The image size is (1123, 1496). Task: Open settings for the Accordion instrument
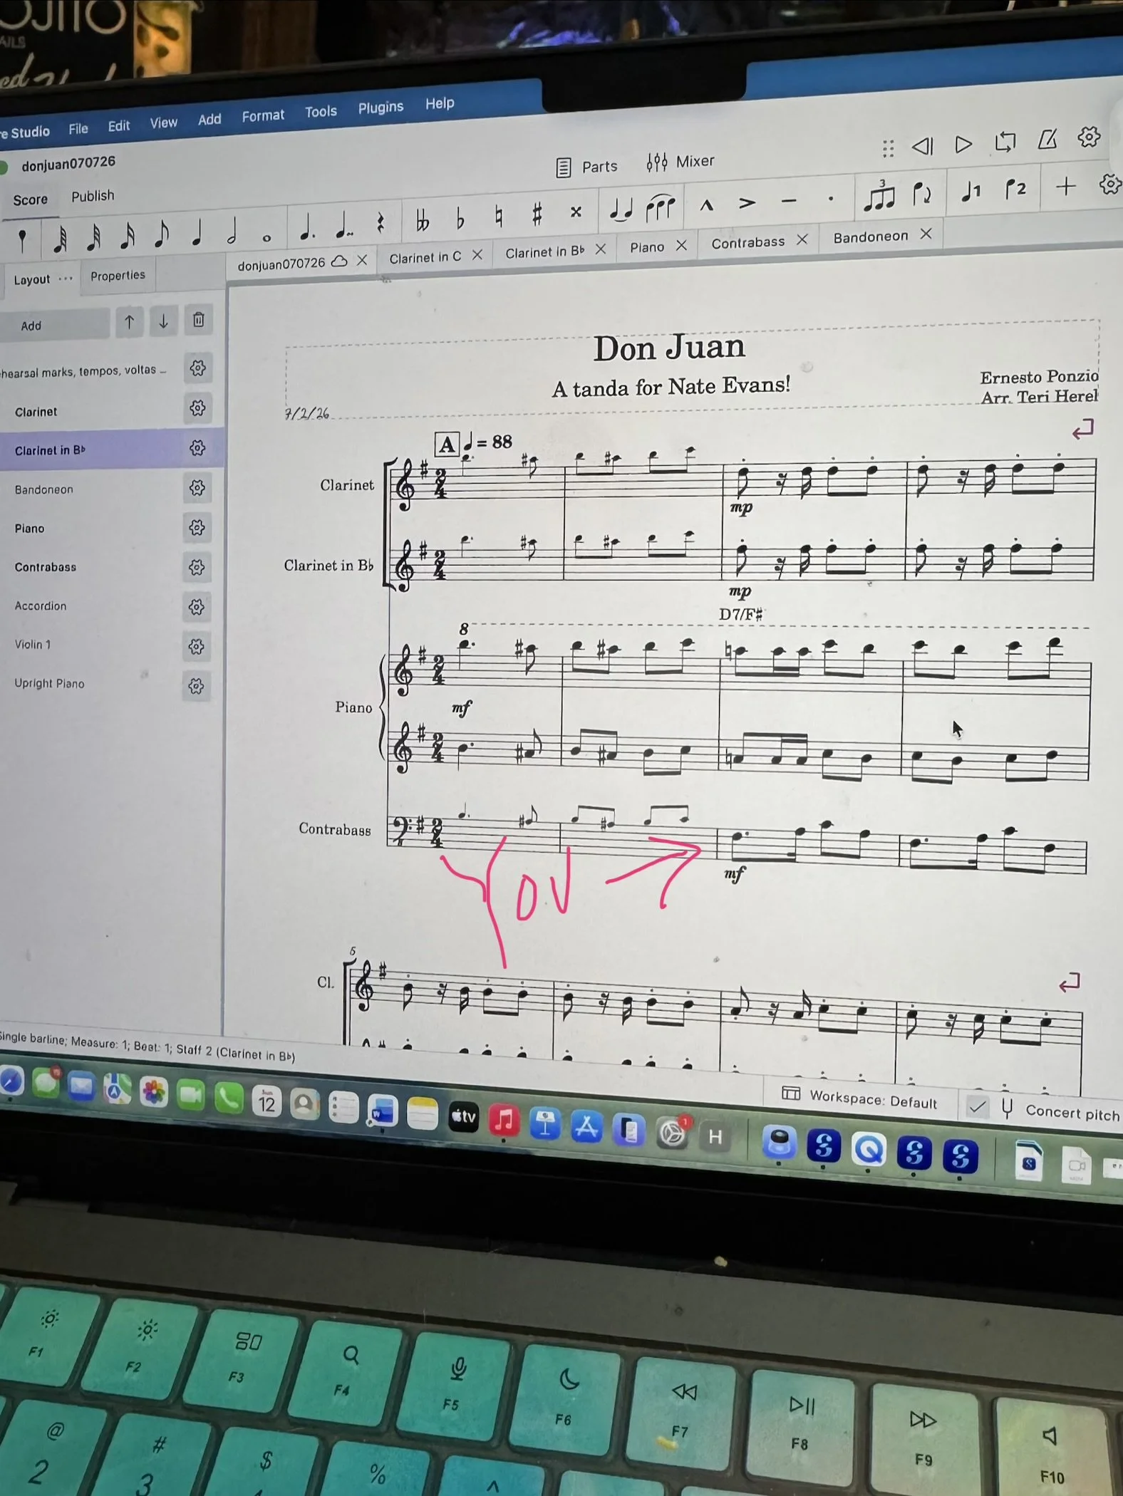[197, 607]
